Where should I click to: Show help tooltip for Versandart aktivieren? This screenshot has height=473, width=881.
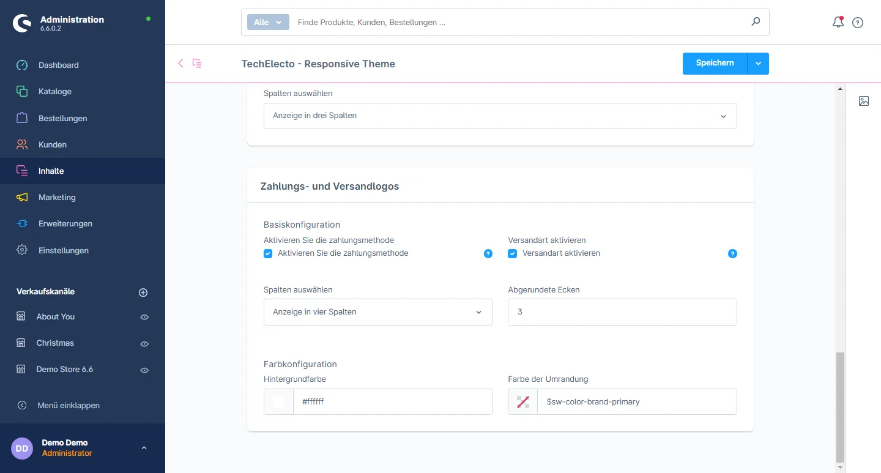coord(732,253)
